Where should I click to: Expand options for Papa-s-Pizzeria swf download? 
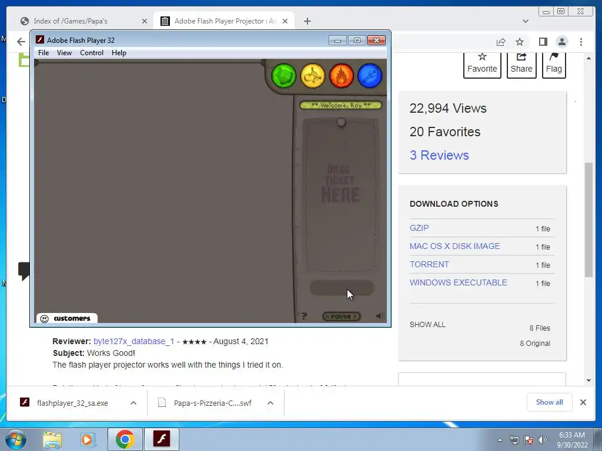(270, 403)
